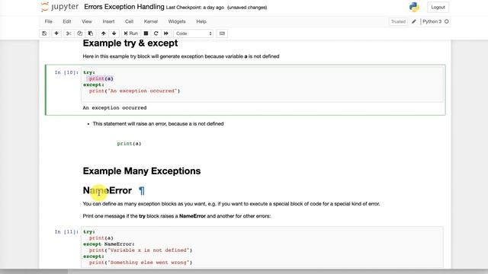Screen dimensions: 488x274
Task: Open the Edit menu
Action: coord(67,21)
